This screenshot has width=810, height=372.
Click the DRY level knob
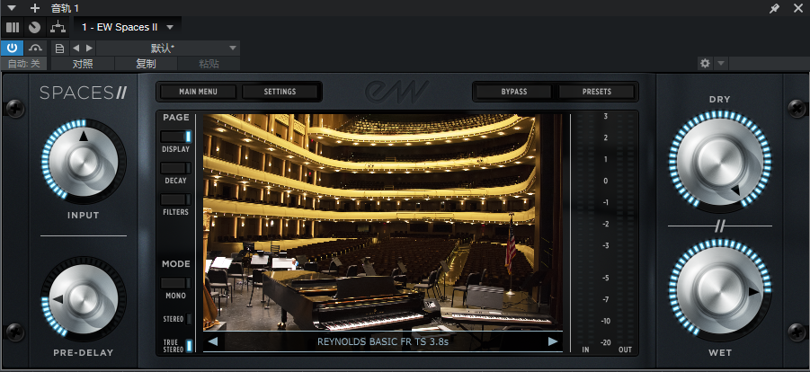[719, 161]
